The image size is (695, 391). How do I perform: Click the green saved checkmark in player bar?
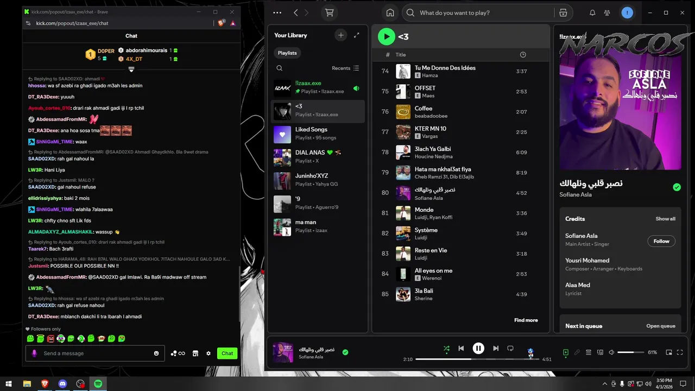(x=345, y=352)
